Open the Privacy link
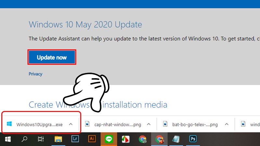The image size is (260, 146). point(35,74)
